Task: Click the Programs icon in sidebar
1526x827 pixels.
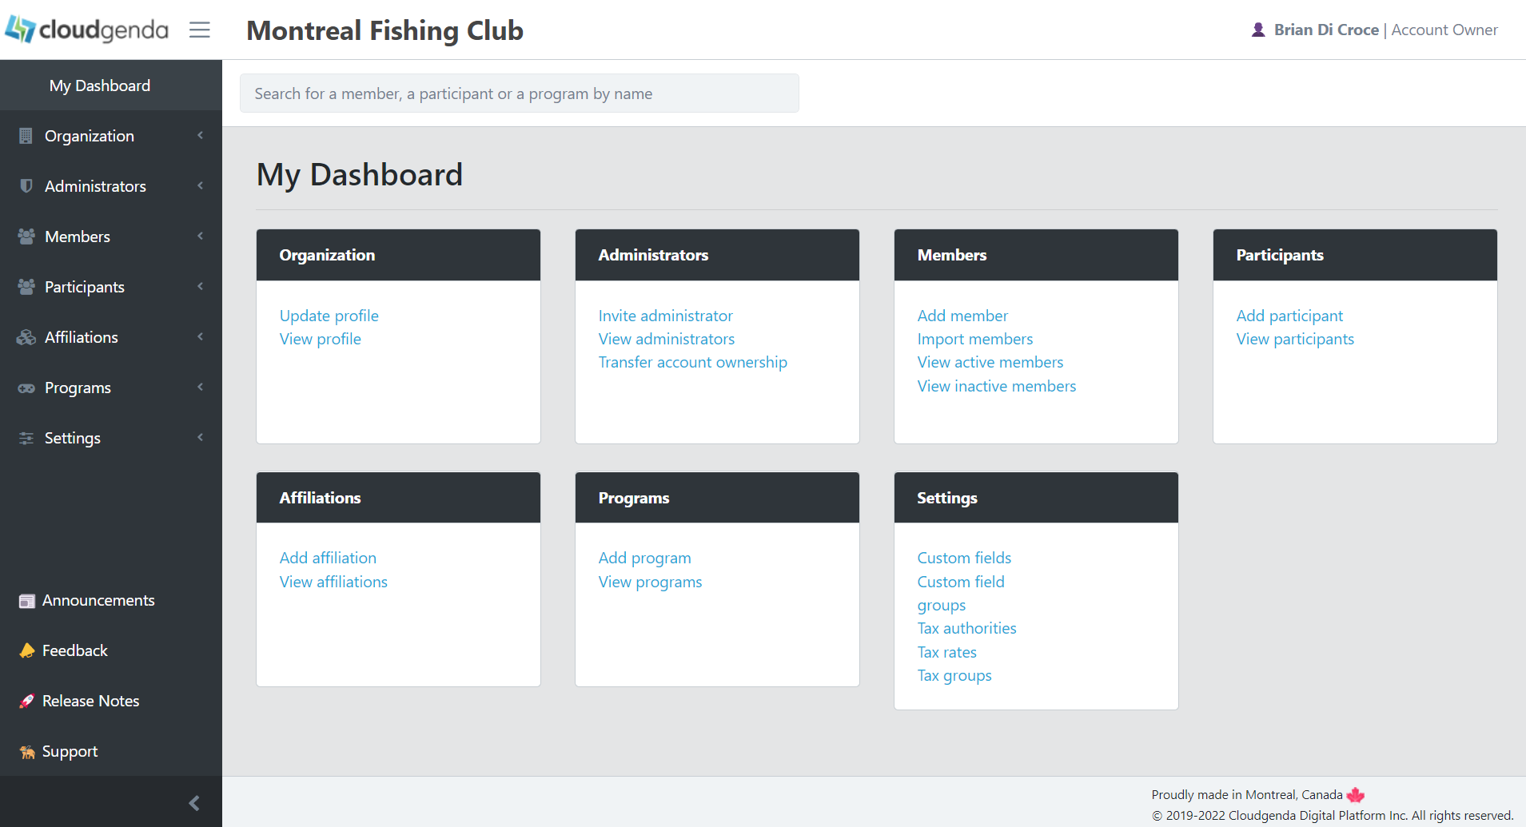Action: point(26,388)
